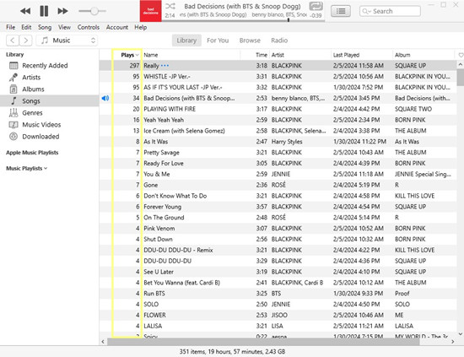Pause the current song

pos(44,11)
